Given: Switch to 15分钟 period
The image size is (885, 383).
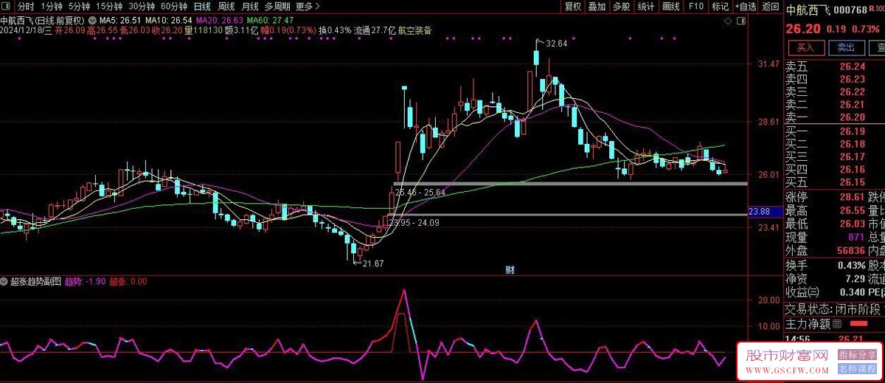Looking at the screenshot, I should tap(109, 7).
